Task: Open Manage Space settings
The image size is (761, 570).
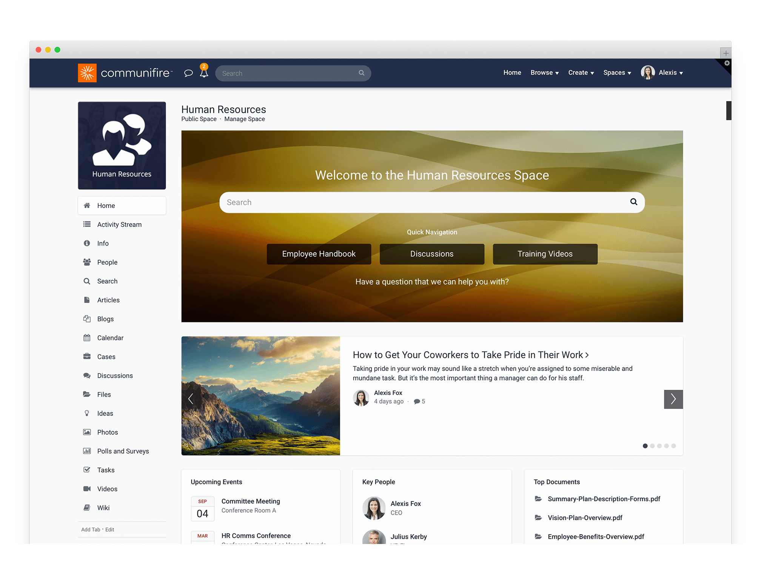Action: [244, 119]
